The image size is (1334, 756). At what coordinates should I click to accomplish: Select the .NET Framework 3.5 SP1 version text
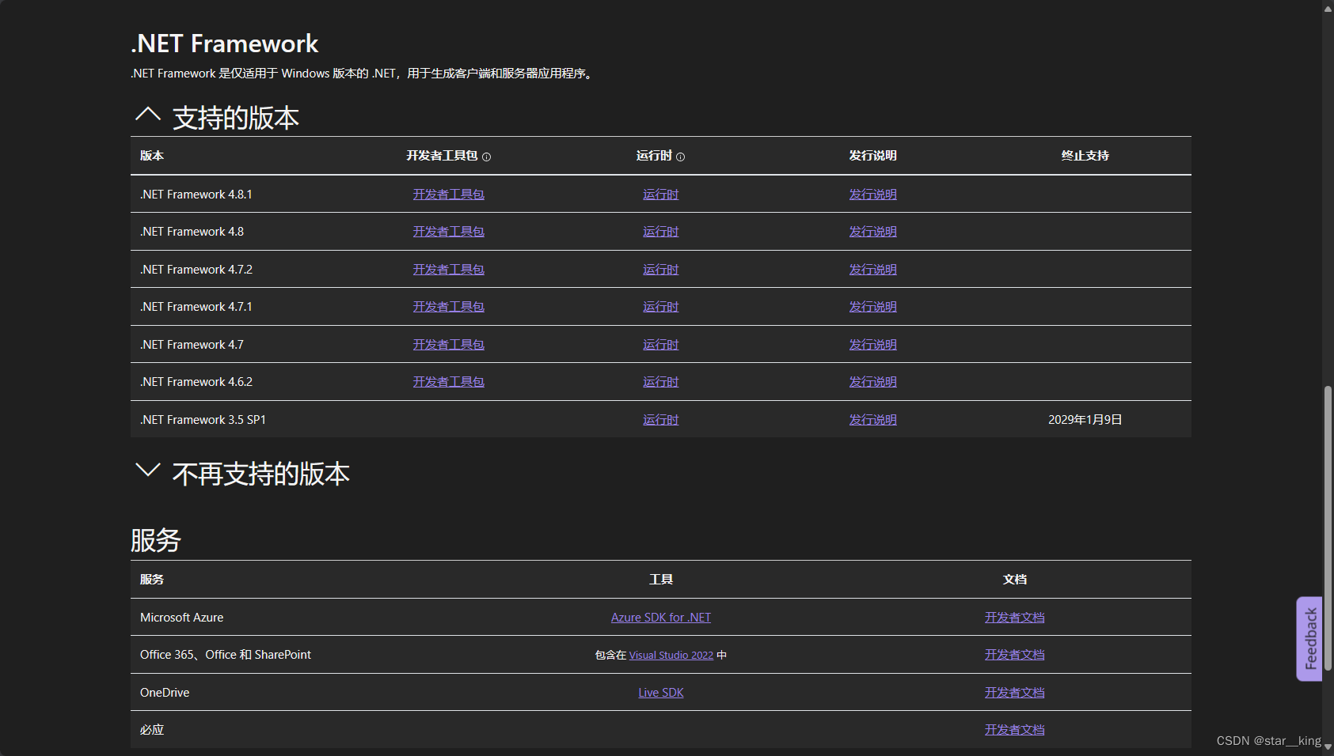[x=203, y=420]
